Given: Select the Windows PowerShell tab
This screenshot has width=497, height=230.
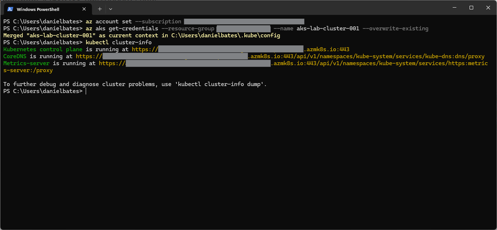Looking at the screenshot, I should tap(48, 9).
